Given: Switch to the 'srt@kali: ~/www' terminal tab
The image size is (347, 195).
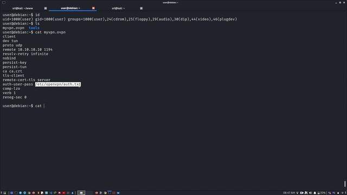Looking at the screenshot, I should (23, 9).
